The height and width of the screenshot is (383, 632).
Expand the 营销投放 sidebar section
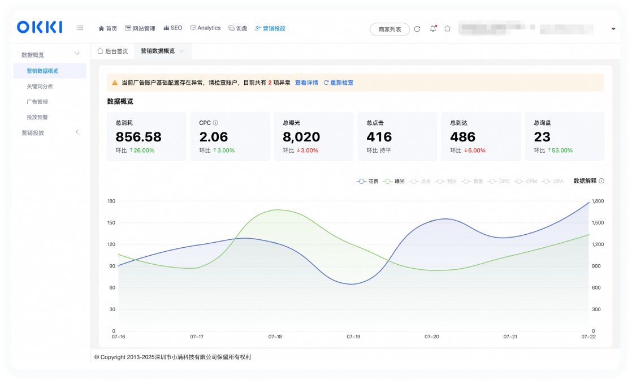tap(77, 132)
